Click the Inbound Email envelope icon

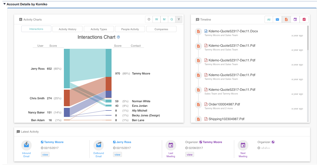(26, 144)
